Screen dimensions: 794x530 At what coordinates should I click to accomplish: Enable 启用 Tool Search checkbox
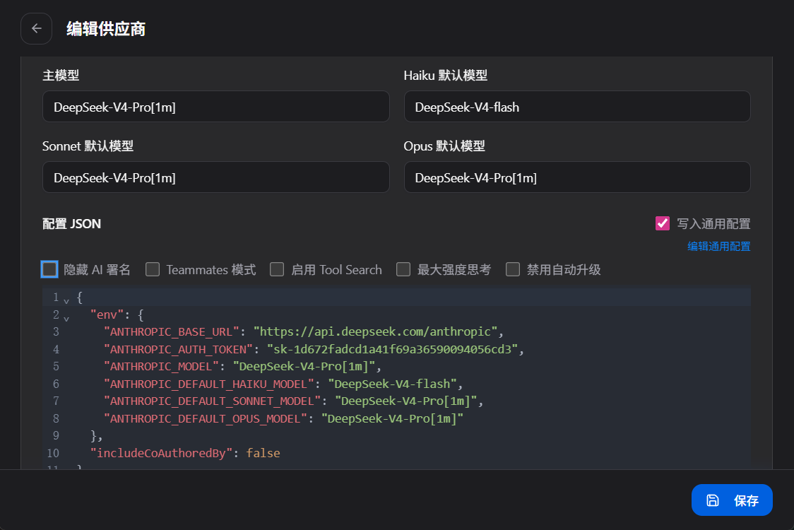click(277, 269)
